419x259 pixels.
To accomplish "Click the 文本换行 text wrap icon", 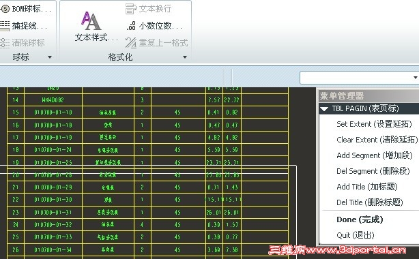I will [x=131, y=9].
